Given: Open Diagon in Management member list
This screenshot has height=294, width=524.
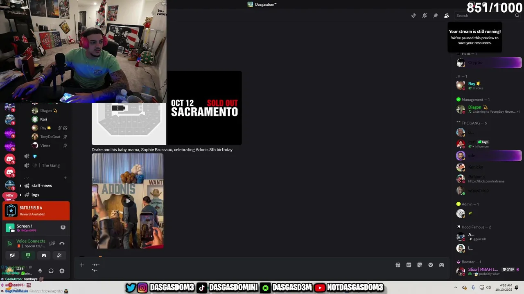Looking at the screenshot, I should pos(488,109).
